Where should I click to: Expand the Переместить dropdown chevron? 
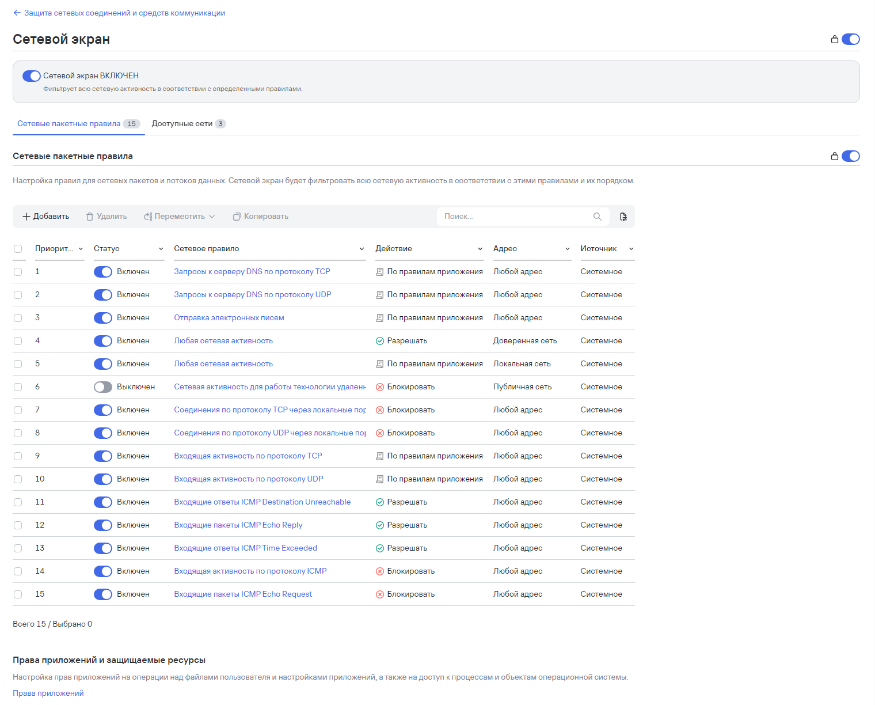tap(212, 217)
